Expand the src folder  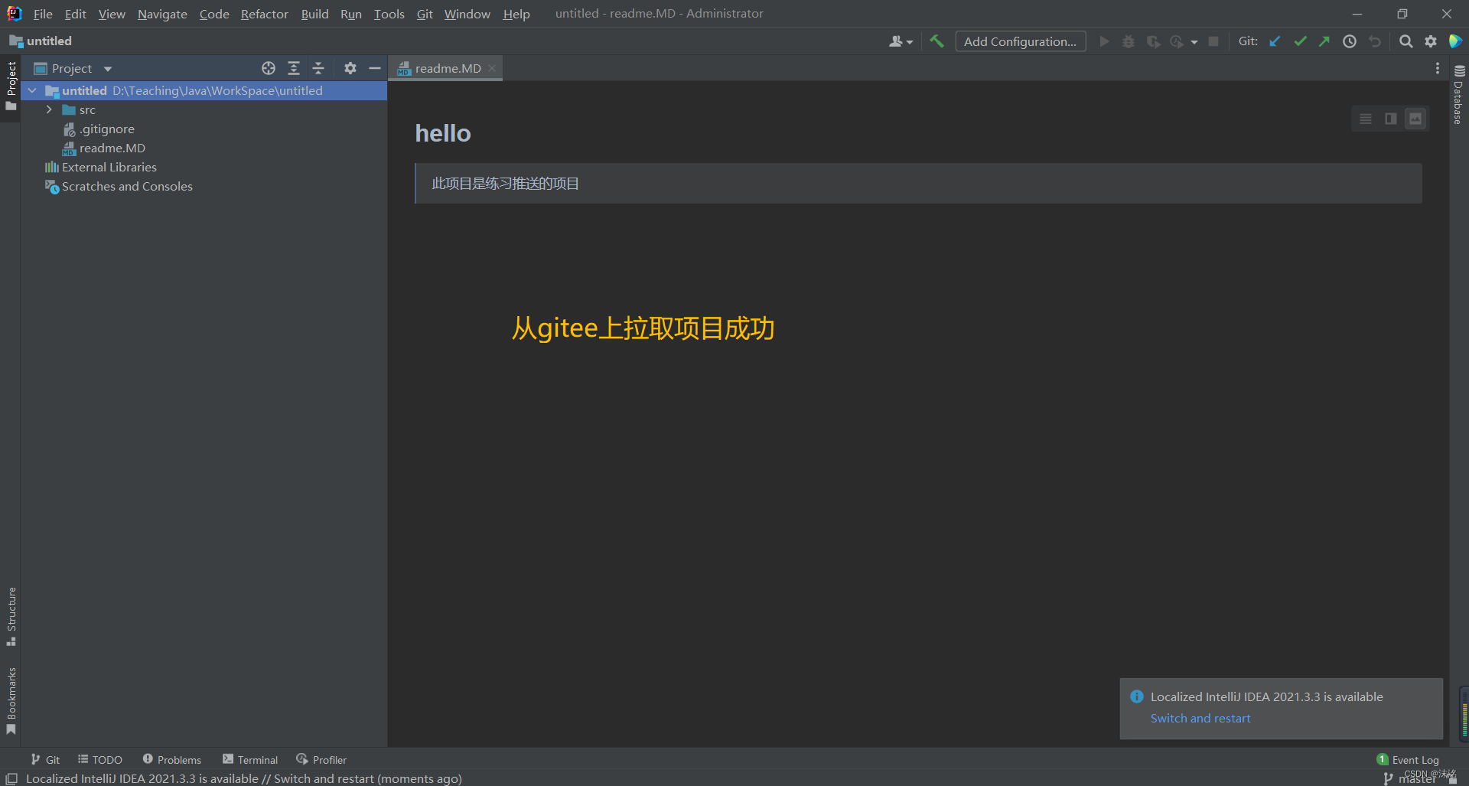(49, 109)
